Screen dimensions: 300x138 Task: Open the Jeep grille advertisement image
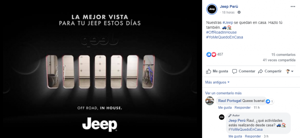100,69
